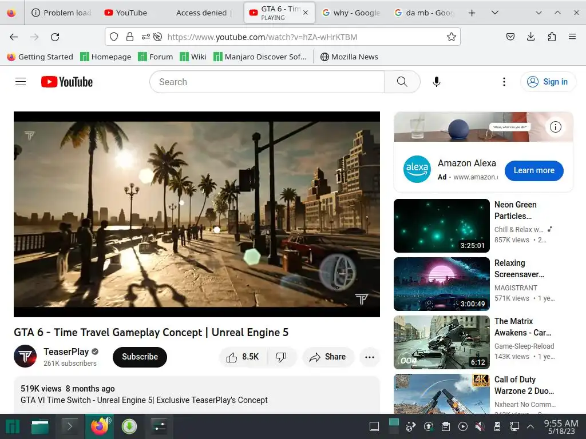The width and height of the screenshot is (586, 439).
Task: Open the Getting Started bookmark
Action: (40, 57)
